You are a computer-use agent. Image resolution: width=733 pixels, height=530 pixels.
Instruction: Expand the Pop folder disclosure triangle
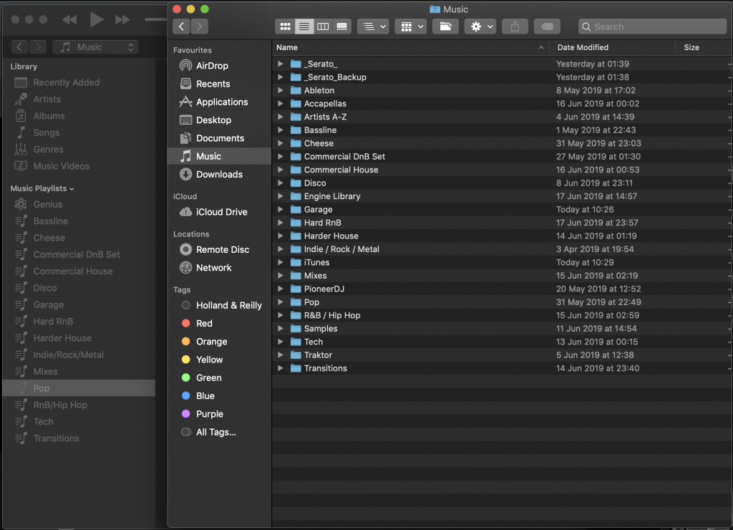click(x=279, y=302)
